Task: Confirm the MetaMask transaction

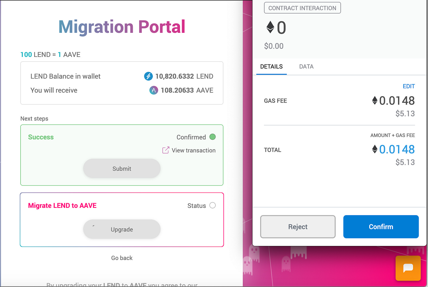Action: [381, 227]
